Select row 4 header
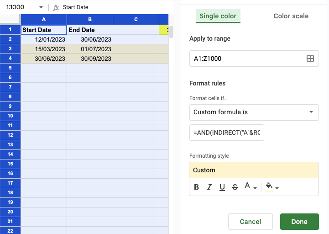The image size is (329, 234). click(10, 58)
